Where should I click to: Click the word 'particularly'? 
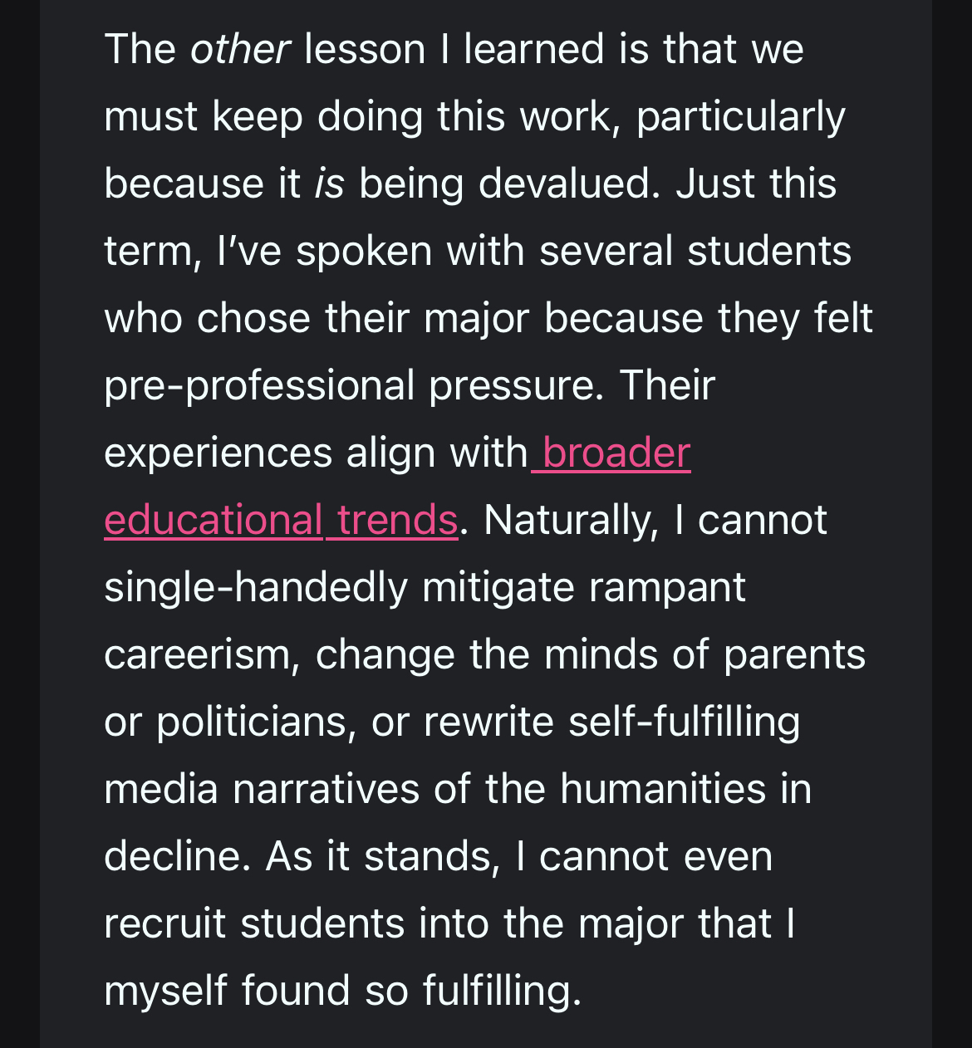click(740, 117)
